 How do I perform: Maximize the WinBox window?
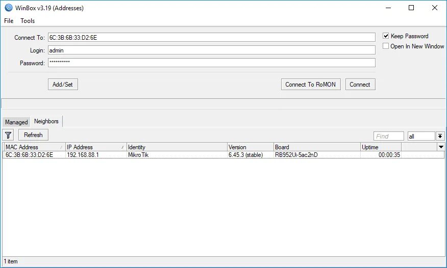411,8
